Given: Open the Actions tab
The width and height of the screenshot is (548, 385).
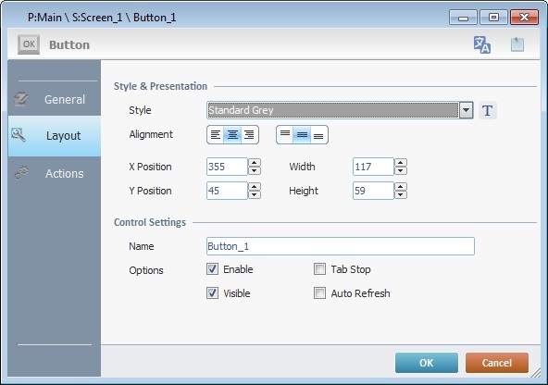Looking at the screenshot, I should pyautogui.click(x=55, y=173).
